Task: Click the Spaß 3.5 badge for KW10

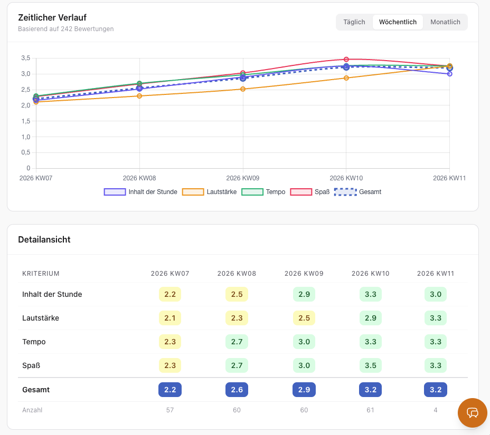Action: click(x=370, y=365)
